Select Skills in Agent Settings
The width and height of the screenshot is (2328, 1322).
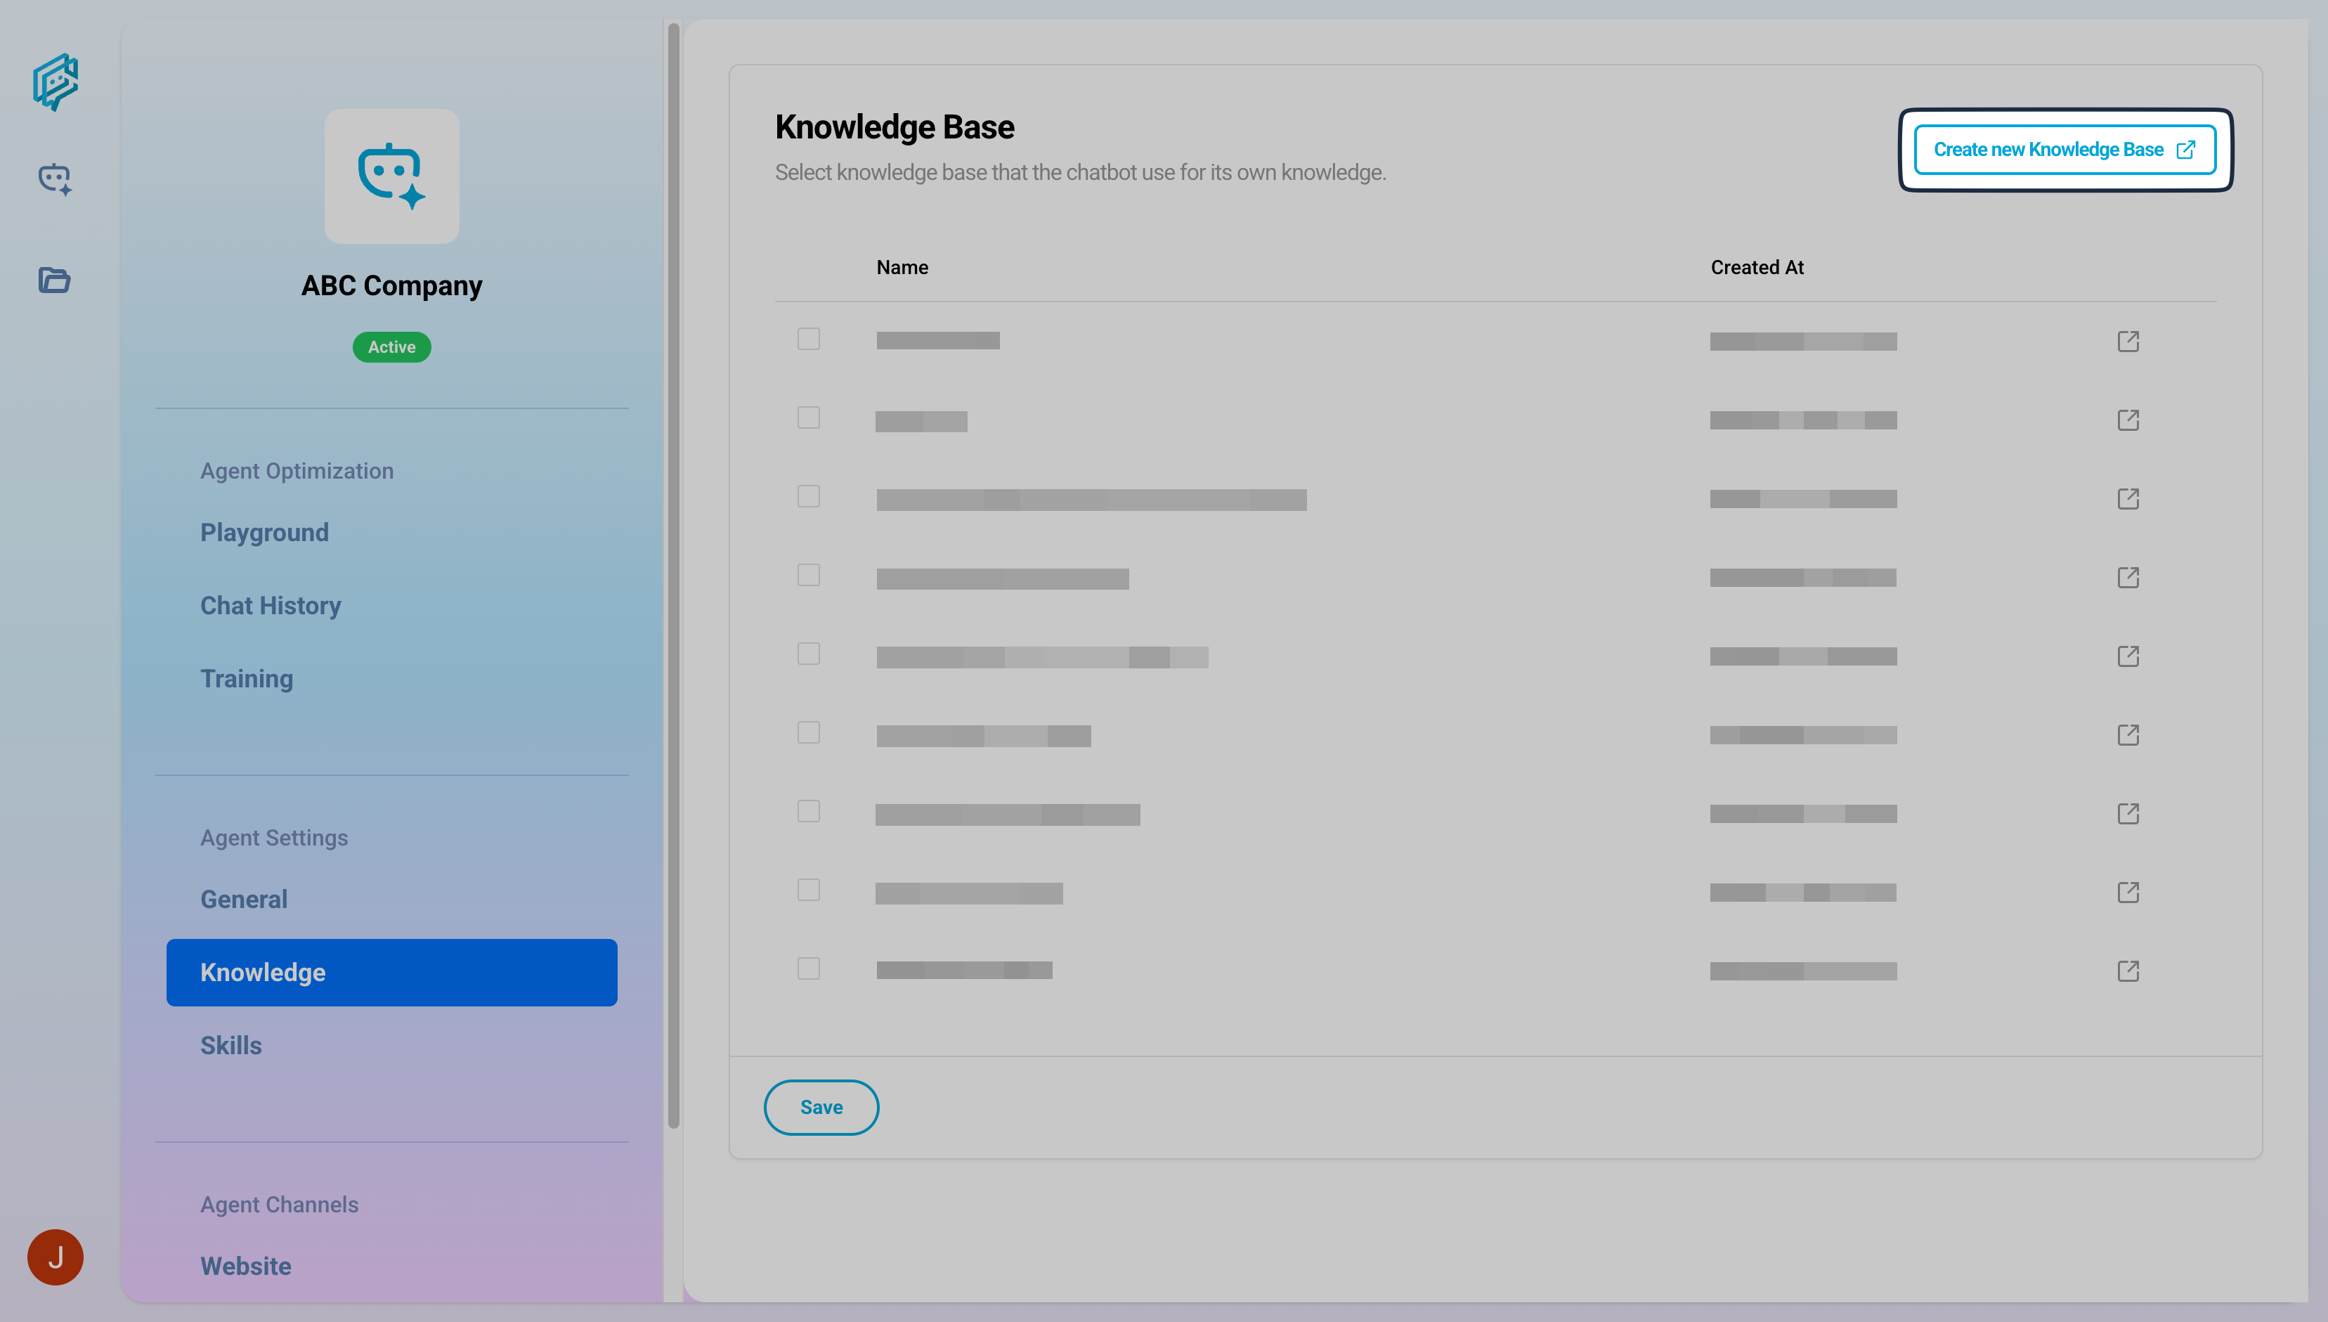[x=230, y=1045]
